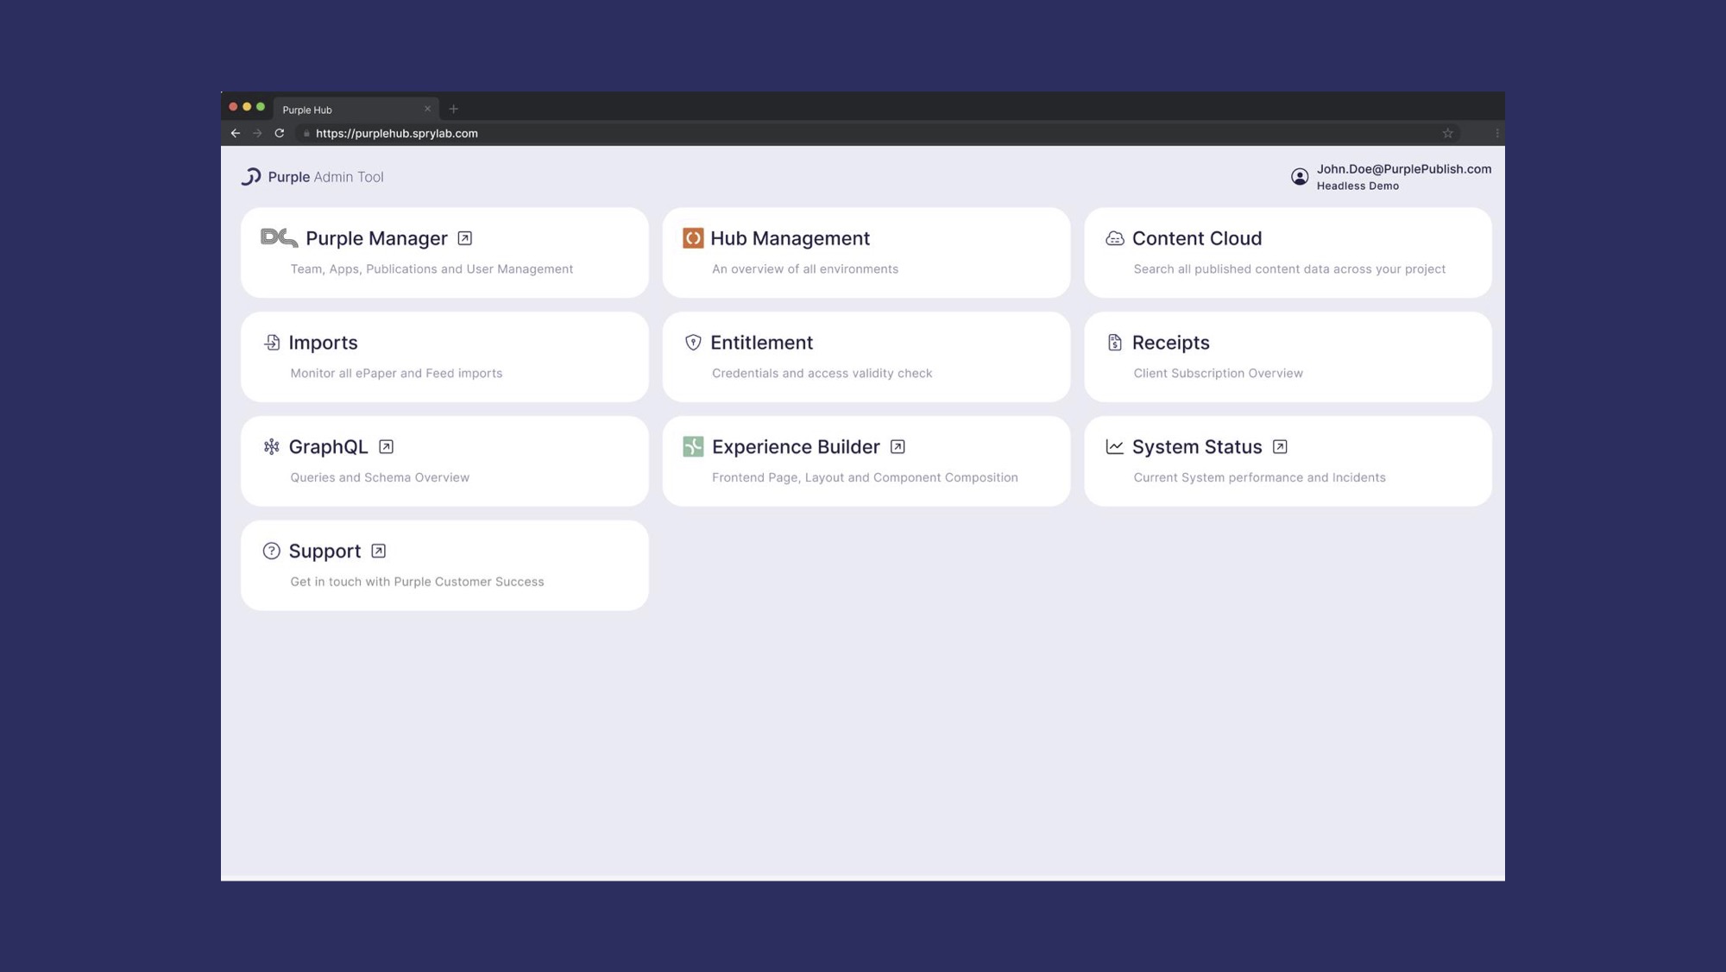1726x972 pixels.
Task: Open a new browser tab
Action: click(454, 109)
